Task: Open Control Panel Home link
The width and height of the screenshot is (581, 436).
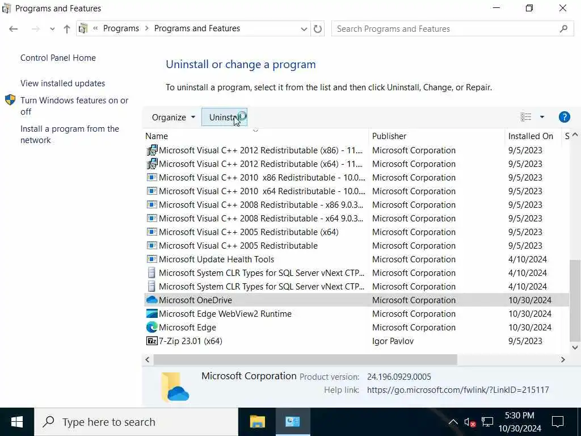Action: click(x=58, y=58)
